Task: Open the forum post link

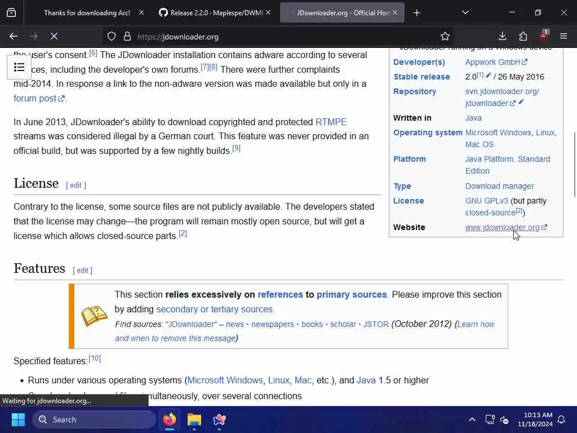Action: point(39,98)
